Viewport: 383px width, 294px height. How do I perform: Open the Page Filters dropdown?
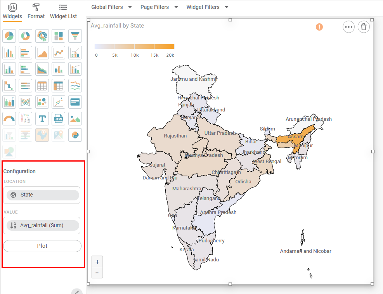pyautogui.click(x=159, y=7)
